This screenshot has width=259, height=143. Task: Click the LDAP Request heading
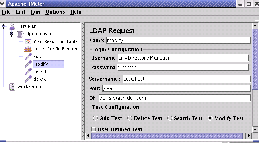coord(112,31)
